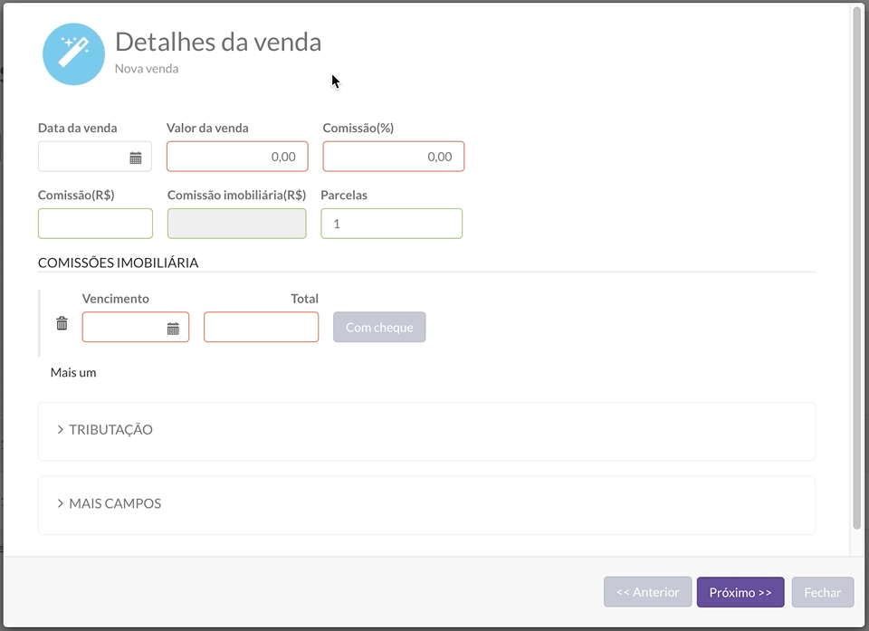Add another installment with Mais um
Screen dimensions: 869x631
[73, 372]
